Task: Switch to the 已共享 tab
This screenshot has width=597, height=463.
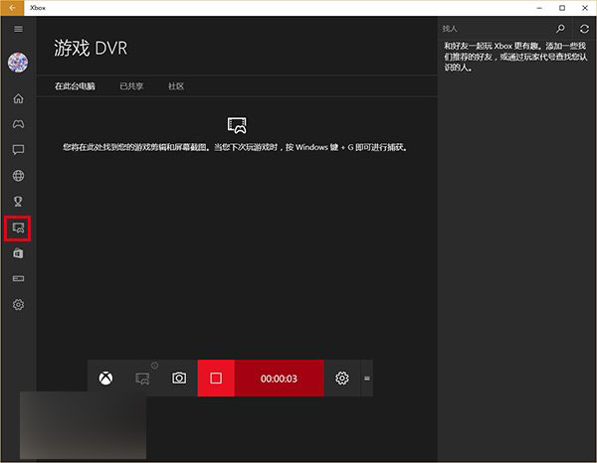Action: click(131, 86)
